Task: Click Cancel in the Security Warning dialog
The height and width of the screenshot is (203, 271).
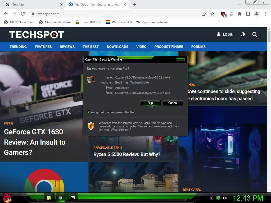Action: (173, 103)
